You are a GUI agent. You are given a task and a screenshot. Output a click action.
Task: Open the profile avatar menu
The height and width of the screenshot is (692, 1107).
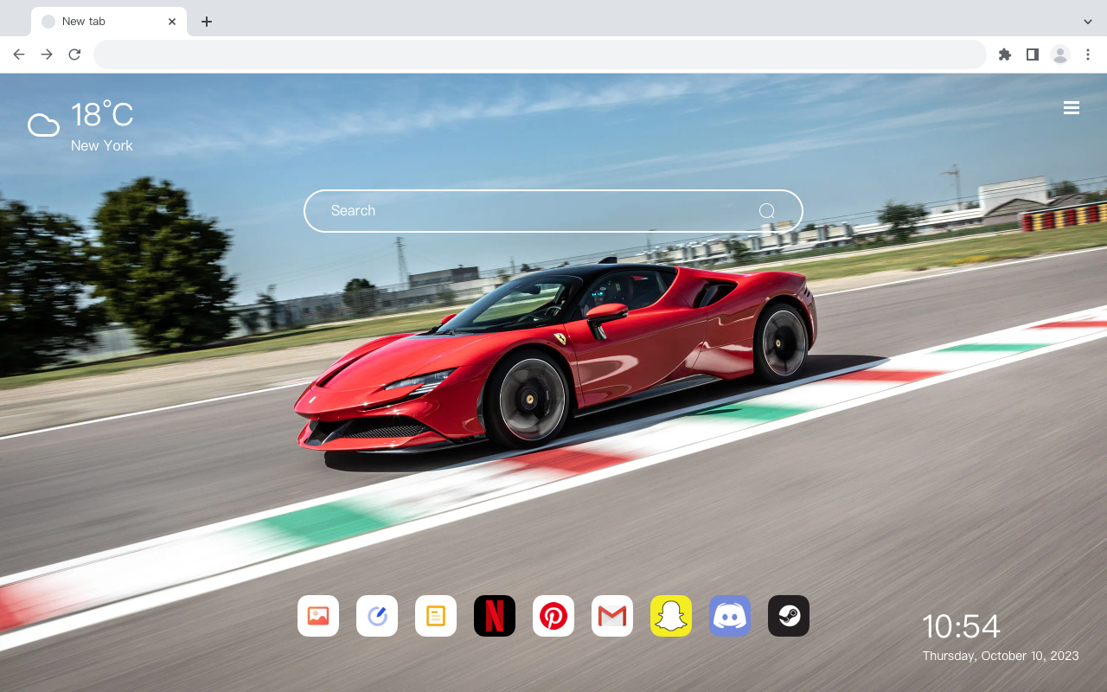(1060, 54)
